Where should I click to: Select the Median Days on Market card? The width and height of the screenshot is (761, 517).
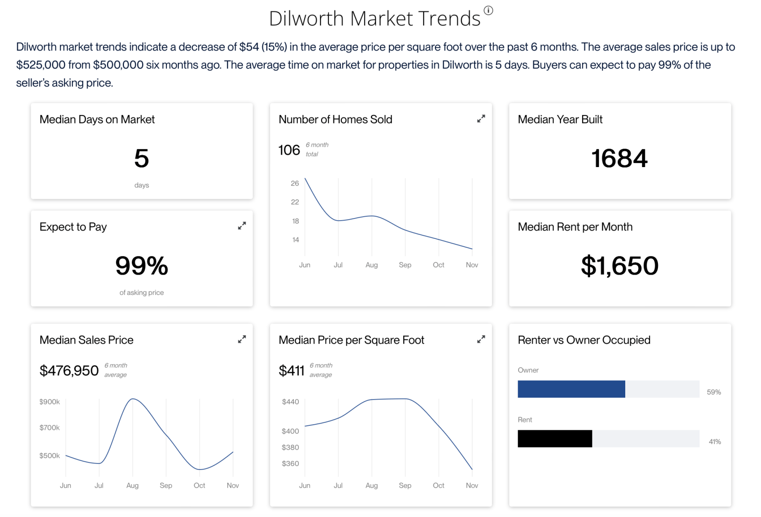(x=142, y=151)
